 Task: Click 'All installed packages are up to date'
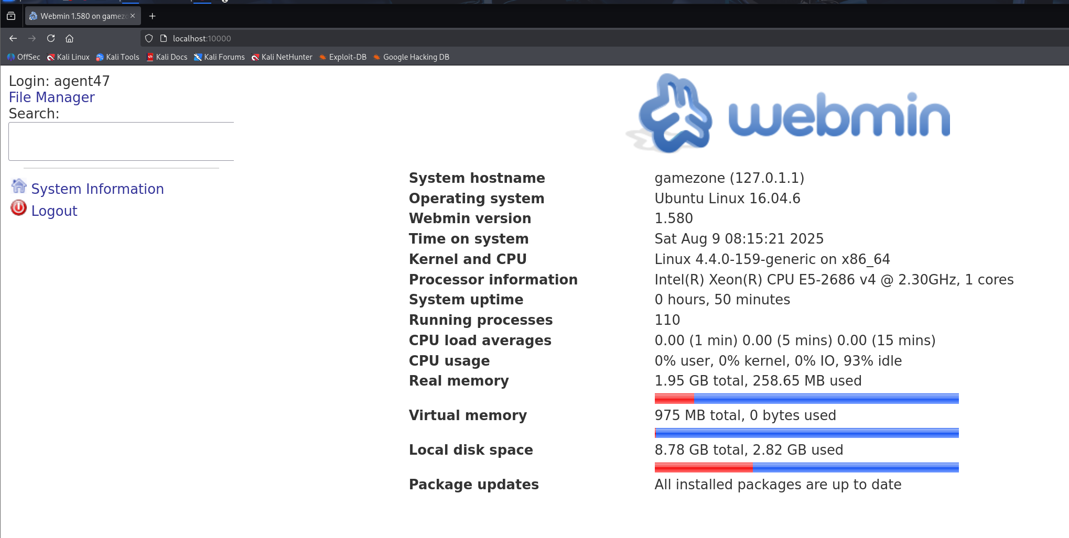778,485
